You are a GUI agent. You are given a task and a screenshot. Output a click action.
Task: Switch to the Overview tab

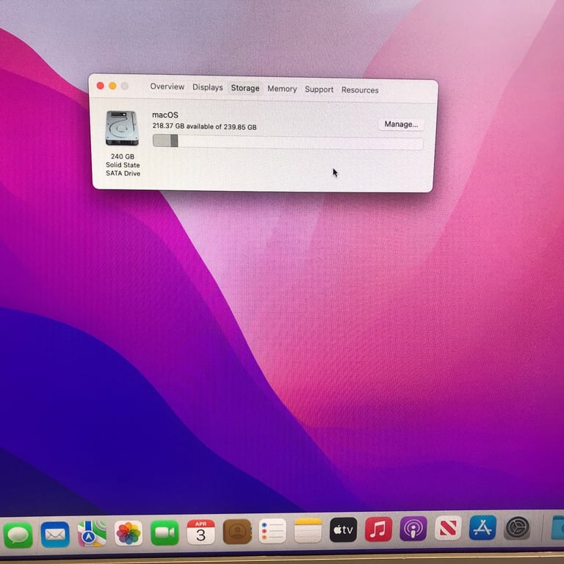[167, 87]
